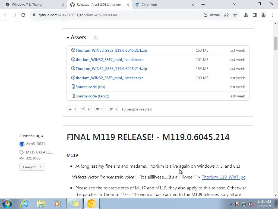Click the browser forward arrow
The height and width of the screenshot is (209, 278).
(15, 15)
